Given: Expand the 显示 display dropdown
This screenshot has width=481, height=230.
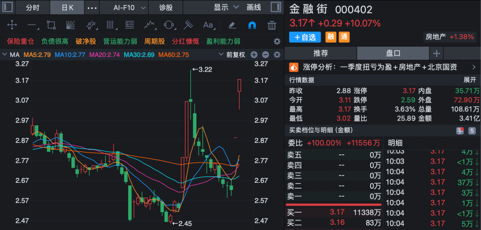Looking at the screenshot, I should (226, 8).
